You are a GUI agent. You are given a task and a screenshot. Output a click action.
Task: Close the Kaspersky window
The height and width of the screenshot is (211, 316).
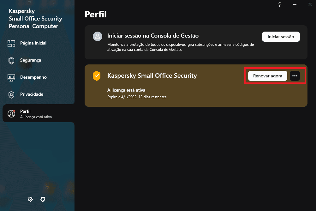310,4
